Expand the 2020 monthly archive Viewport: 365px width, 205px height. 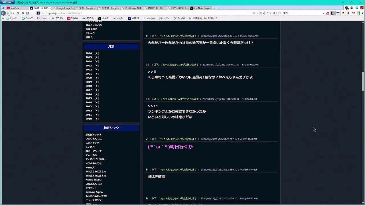pyautogui.click(x=96, y=78)
